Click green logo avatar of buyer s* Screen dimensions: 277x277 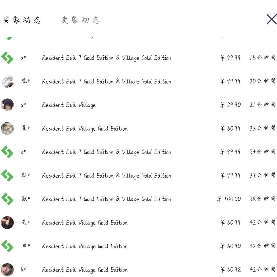(7, 152)
